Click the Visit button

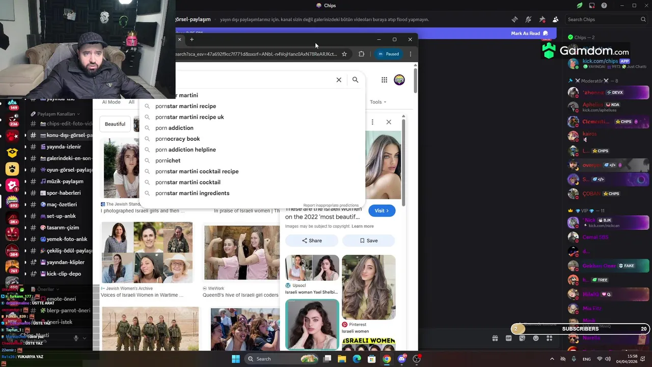pyautogui.click(x=382, y=211)
